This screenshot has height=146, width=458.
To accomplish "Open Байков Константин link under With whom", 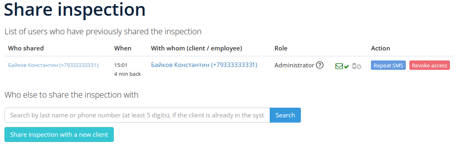I will click(204, 65).
